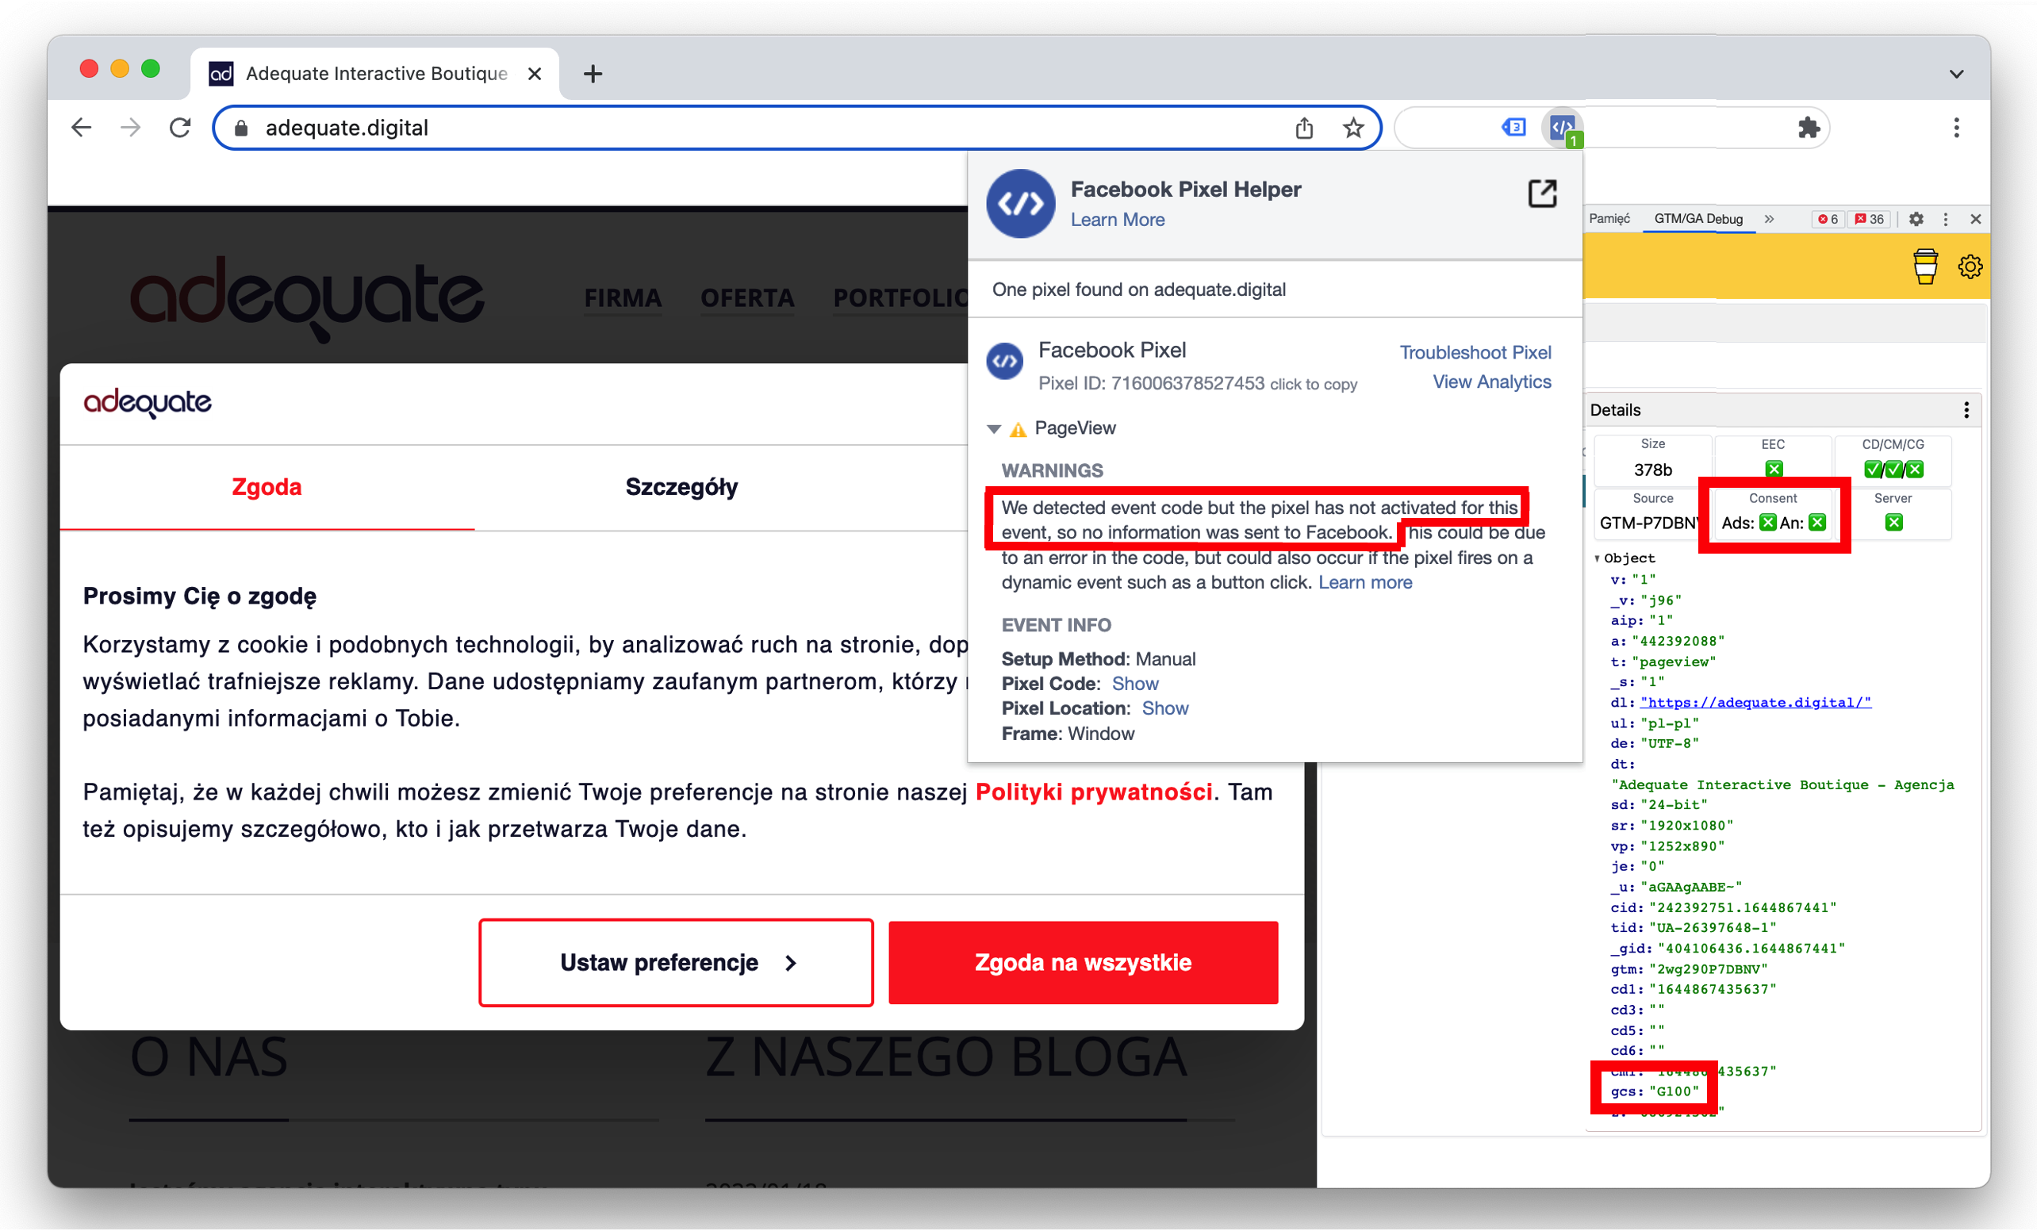
Task: Click the Ads consent indicator
Action: click(1767, 523)
